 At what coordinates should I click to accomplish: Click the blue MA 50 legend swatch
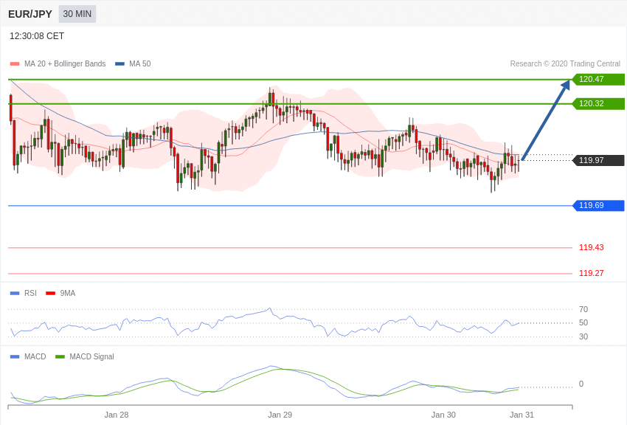(119, 64)
